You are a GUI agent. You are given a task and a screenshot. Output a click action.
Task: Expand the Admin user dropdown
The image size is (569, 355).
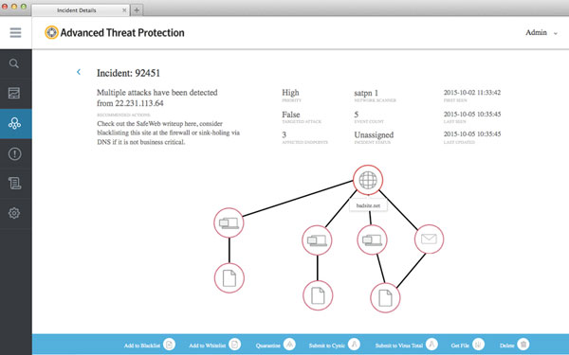[x=541, y=32]
